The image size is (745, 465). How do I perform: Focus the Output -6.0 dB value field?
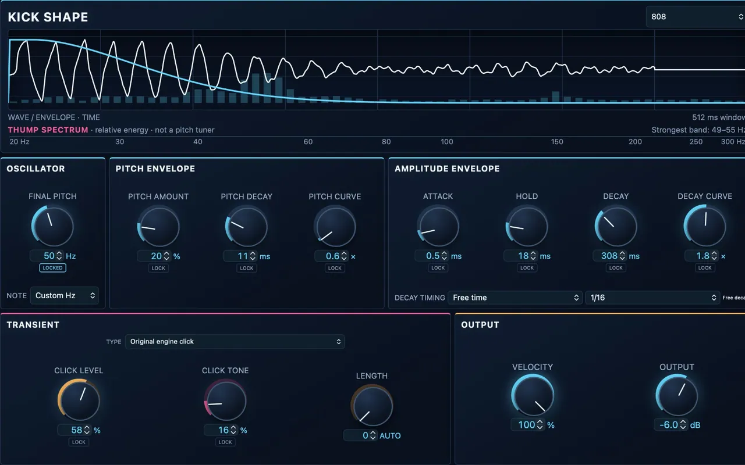click(670, 425)
